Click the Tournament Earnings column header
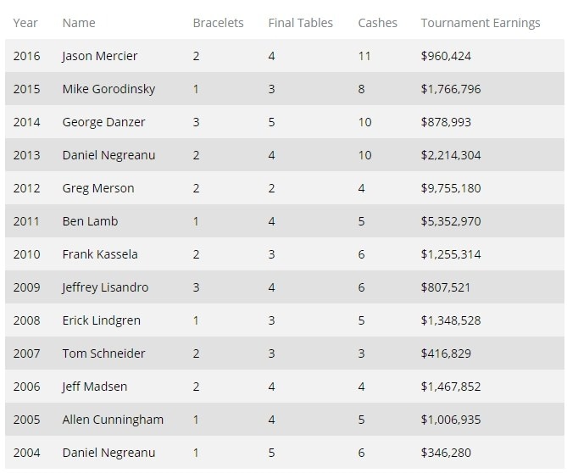This screenshot has width=567, height=473. click(x=481, y=23)
